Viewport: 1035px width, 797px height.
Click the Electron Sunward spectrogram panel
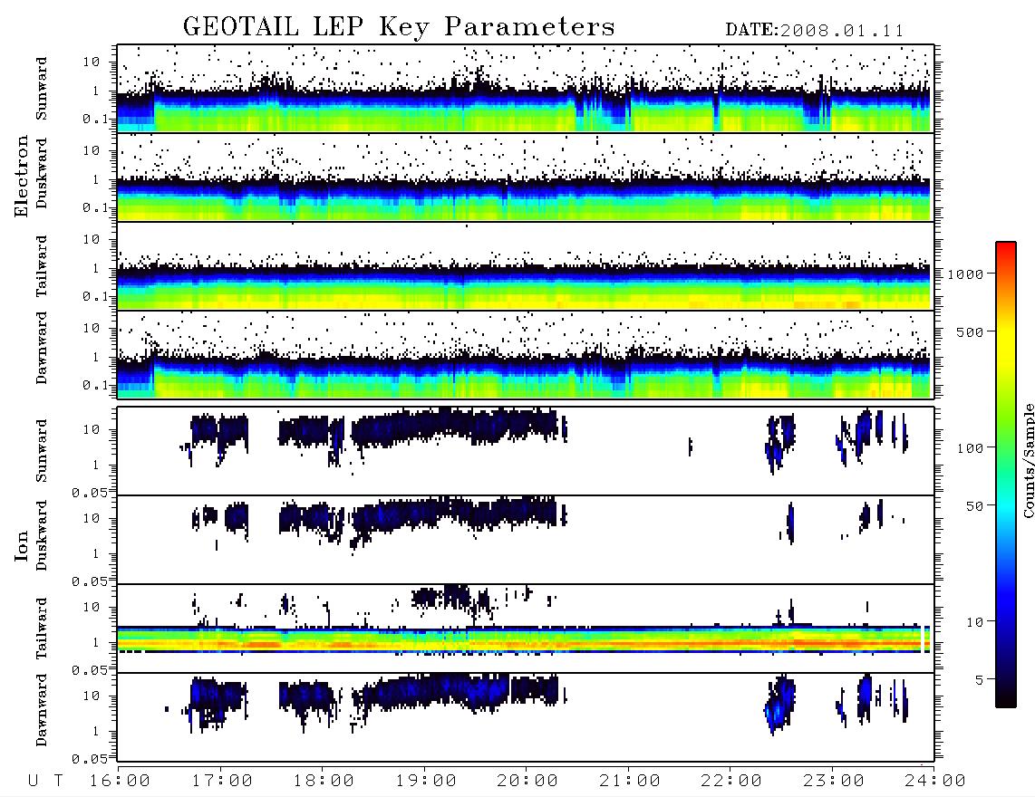tap(526, 89)
